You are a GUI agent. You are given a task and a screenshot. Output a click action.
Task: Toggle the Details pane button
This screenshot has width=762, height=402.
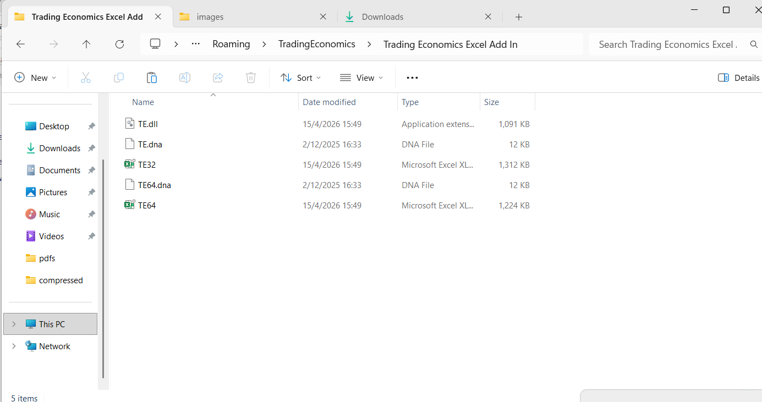[738, 78]
